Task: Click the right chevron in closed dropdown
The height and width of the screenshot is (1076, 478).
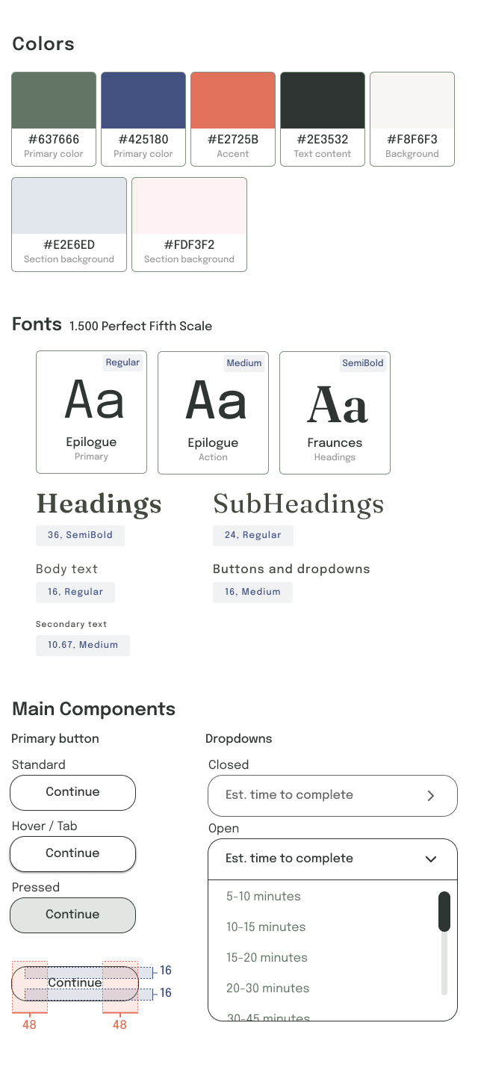Action: tap(431, 796)
